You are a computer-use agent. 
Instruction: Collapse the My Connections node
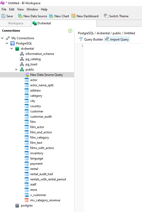(x=2, y=38)
